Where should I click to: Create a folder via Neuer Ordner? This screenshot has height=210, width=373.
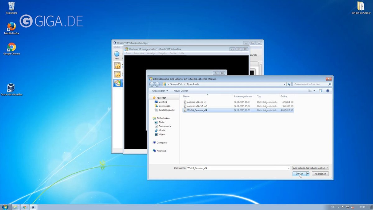pyautogui.click(x=180, y=91)
